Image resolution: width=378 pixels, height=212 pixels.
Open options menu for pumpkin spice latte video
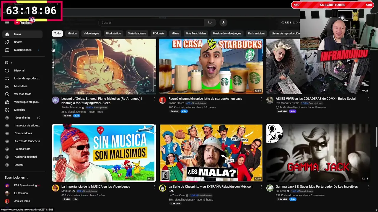click(x=261, y=99)
